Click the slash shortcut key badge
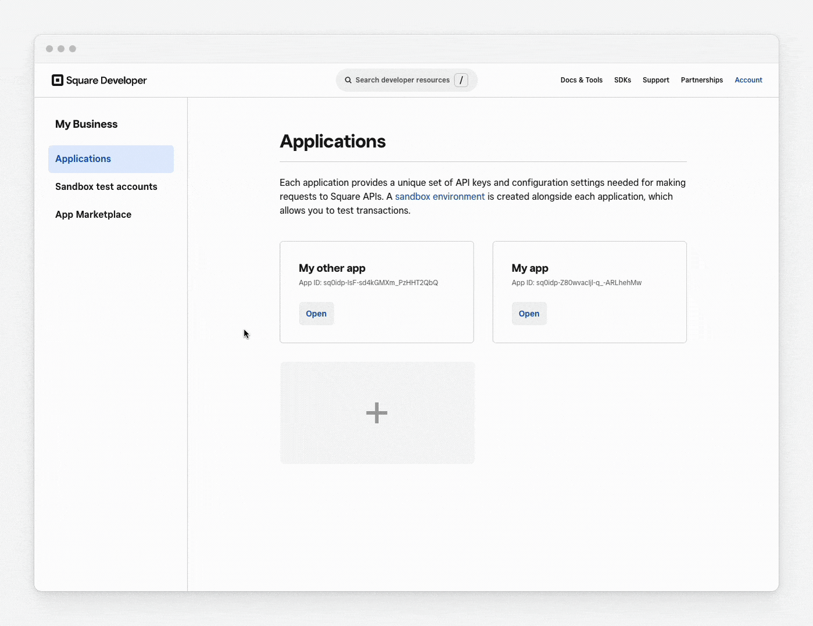This screenshot has width=813, height=626. (x=461, y=80)
